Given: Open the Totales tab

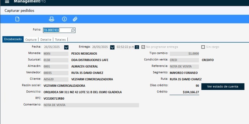Looking at the screenshot, I should point(60,40).
